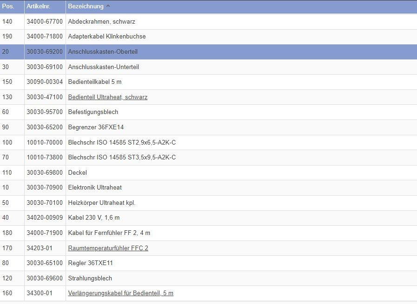Sort table by Artikelnr. column header
Screen dimensions: 417x304
pyautogui.click(x=38, y=6)
